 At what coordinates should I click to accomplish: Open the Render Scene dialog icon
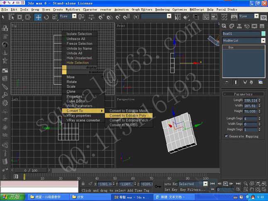(234, 17)
